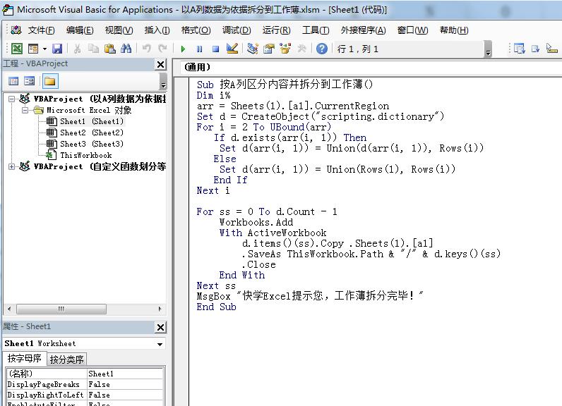562x406 pixels.
Task: Open the Sheet1 Worksheet object dropdown
Action: [x=160, y=344]
